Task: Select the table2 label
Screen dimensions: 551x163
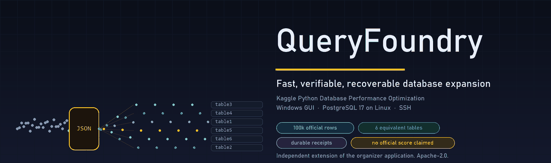Action: (237, 148)
